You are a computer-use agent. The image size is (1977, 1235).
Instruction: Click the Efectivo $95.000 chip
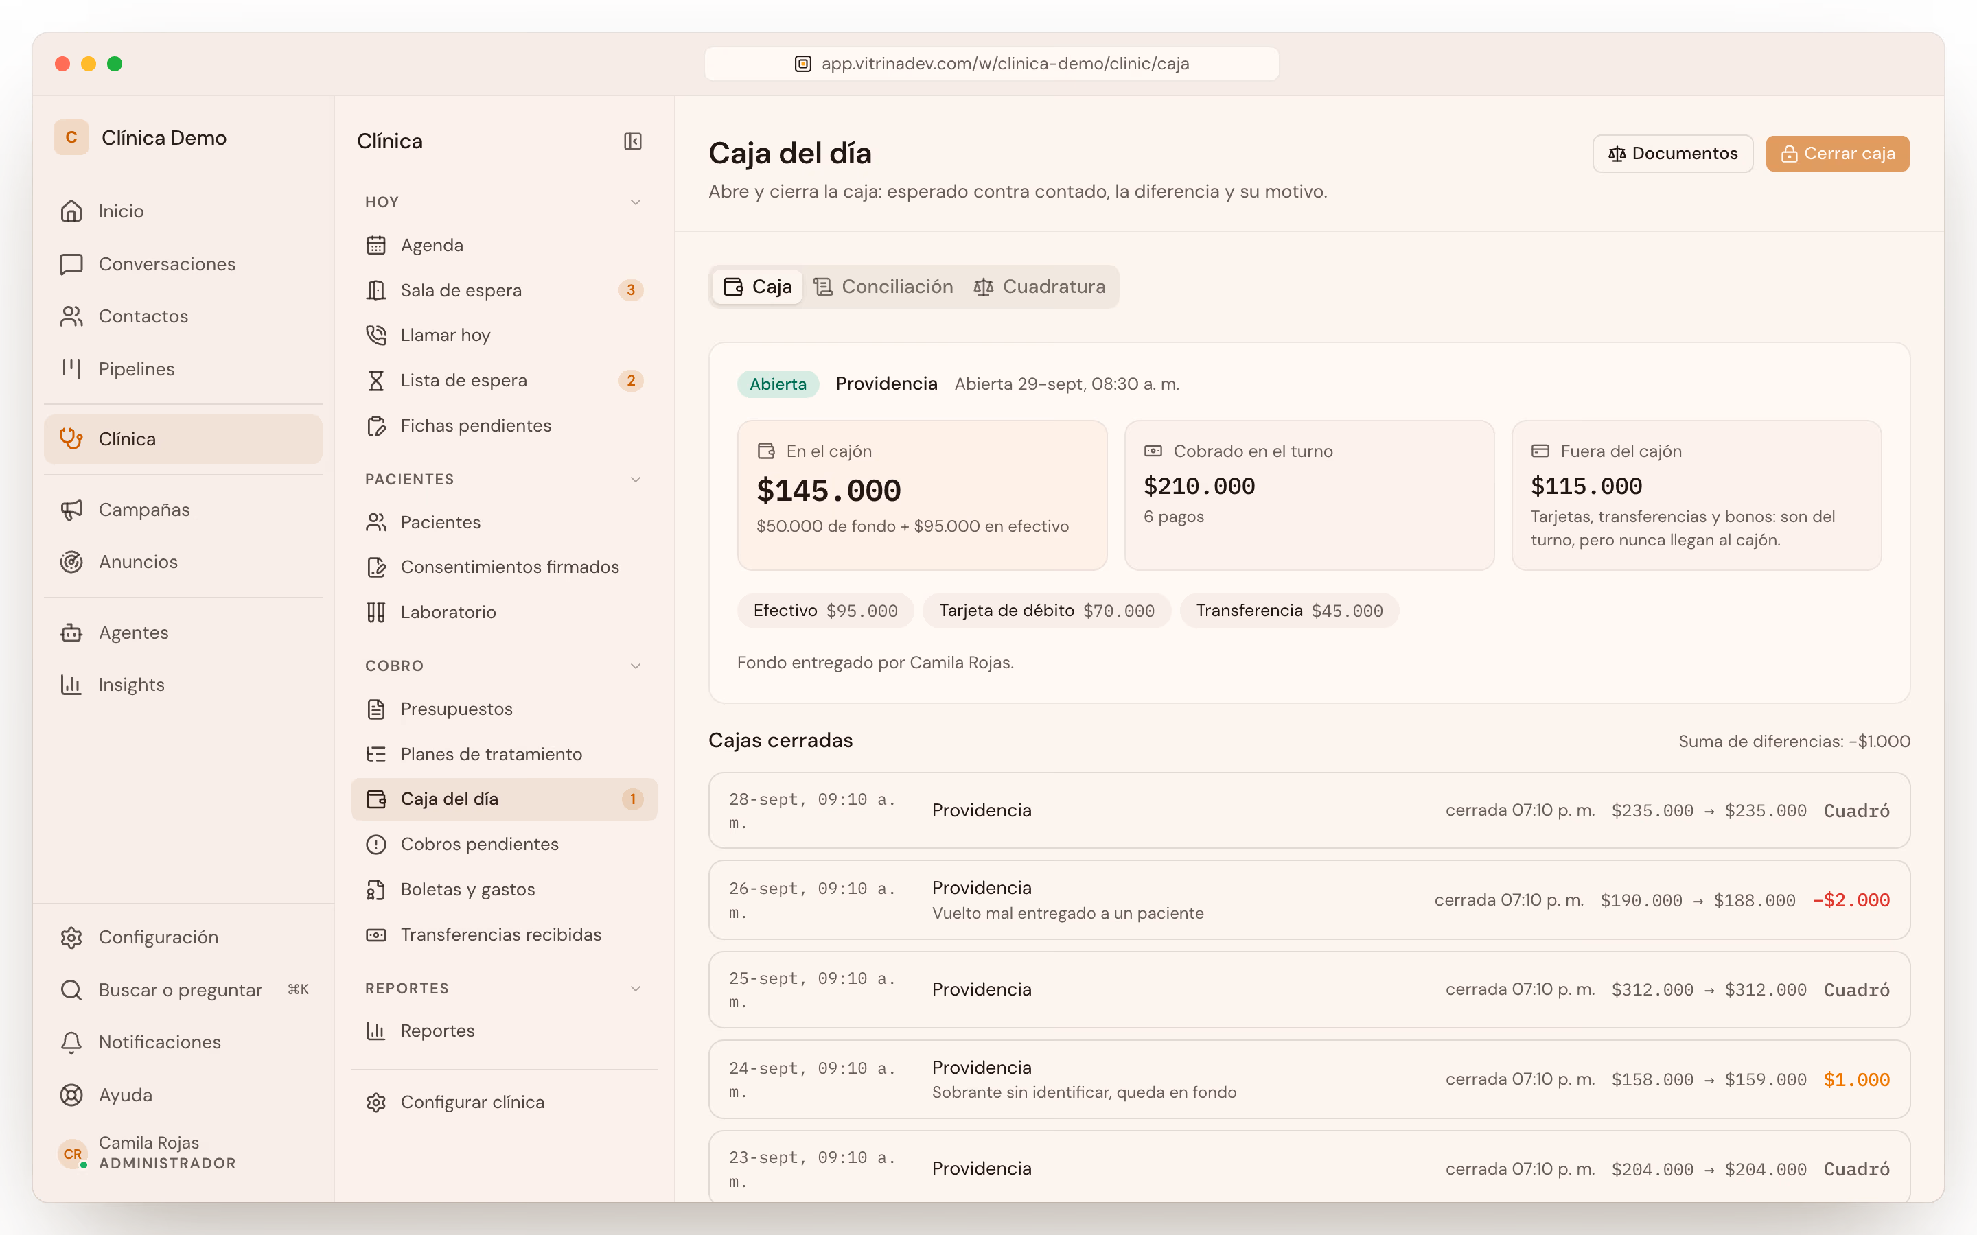tap(825, 610)
